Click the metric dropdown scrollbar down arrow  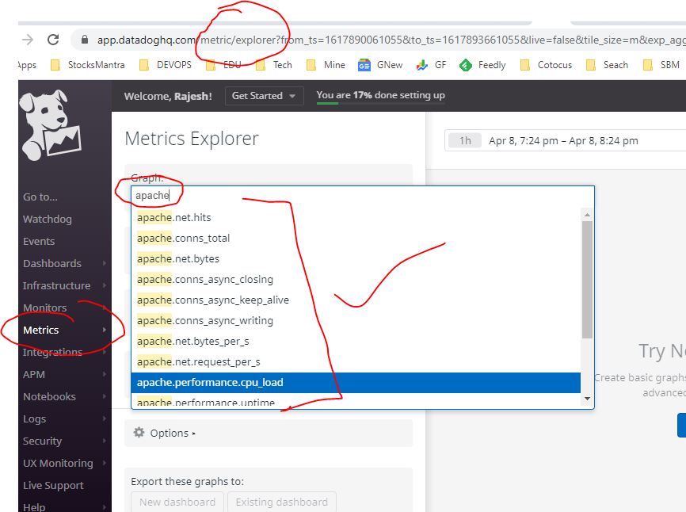tap(587, 399)
